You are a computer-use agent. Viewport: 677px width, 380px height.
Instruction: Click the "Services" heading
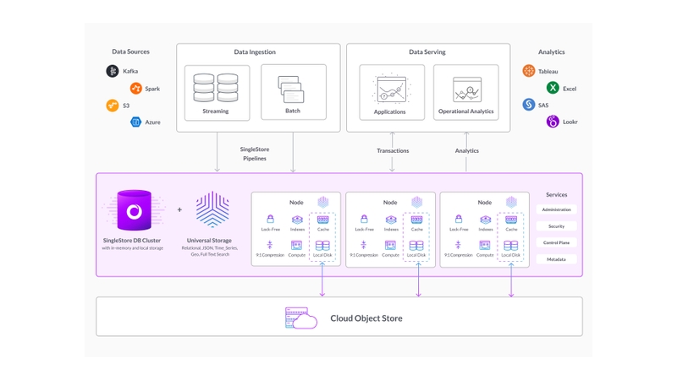pyautogui.click(x=557, y=195)
